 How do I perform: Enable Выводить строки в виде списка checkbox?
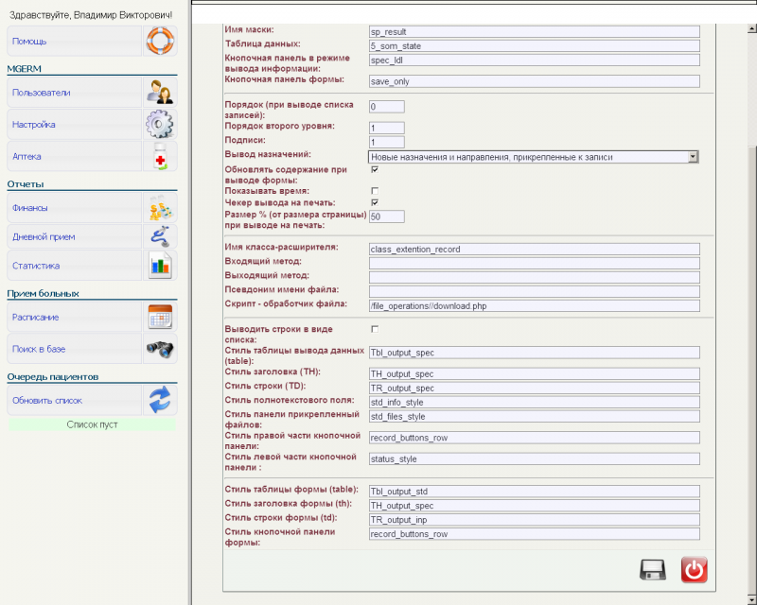point(375,329)
